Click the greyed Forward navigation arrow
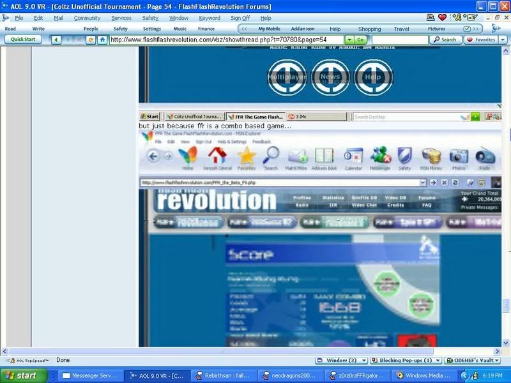The image size is (511, 383). coord(68,40)
